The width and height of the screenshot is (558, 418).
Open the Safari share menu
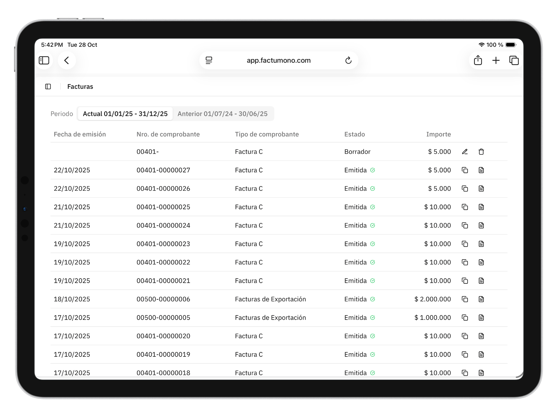pyautogui.click(x=478, y=60)
